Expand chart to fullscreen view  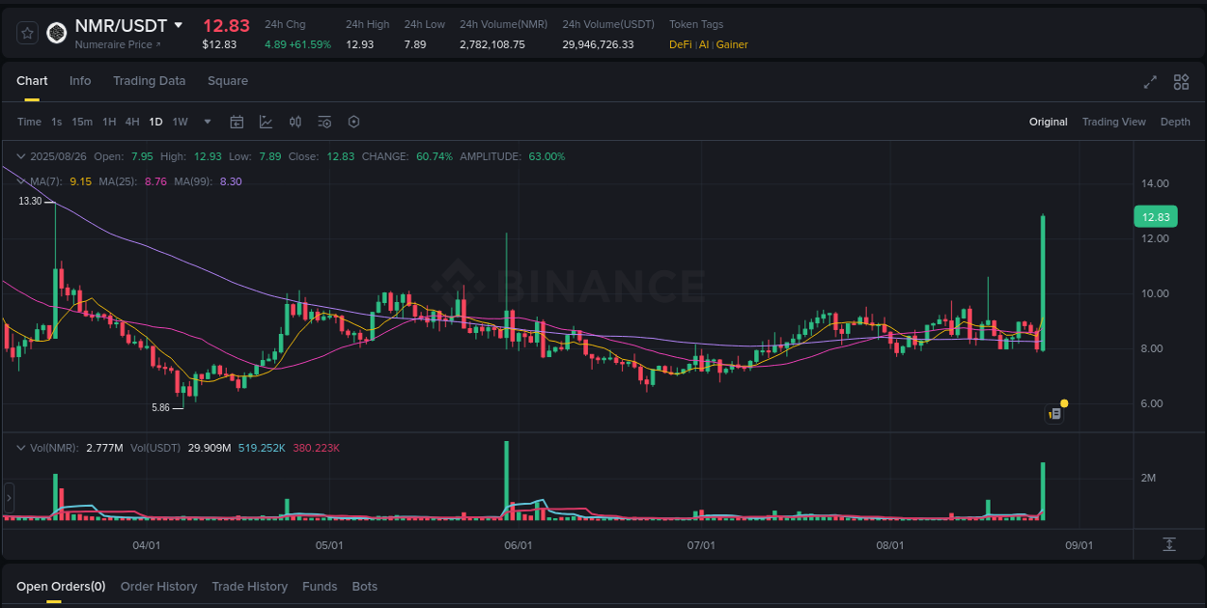click(1149, 82)
